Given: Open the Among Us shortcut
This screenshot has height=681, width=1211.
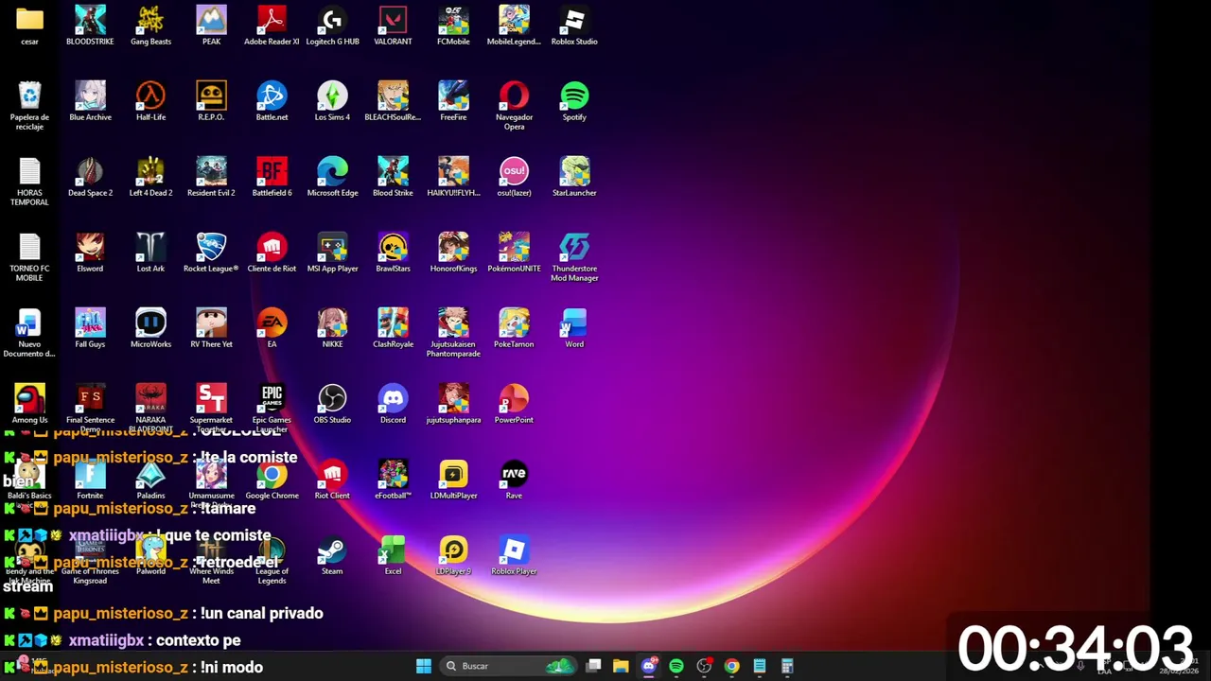Looking at the screenshot, I should pos(29,404).
